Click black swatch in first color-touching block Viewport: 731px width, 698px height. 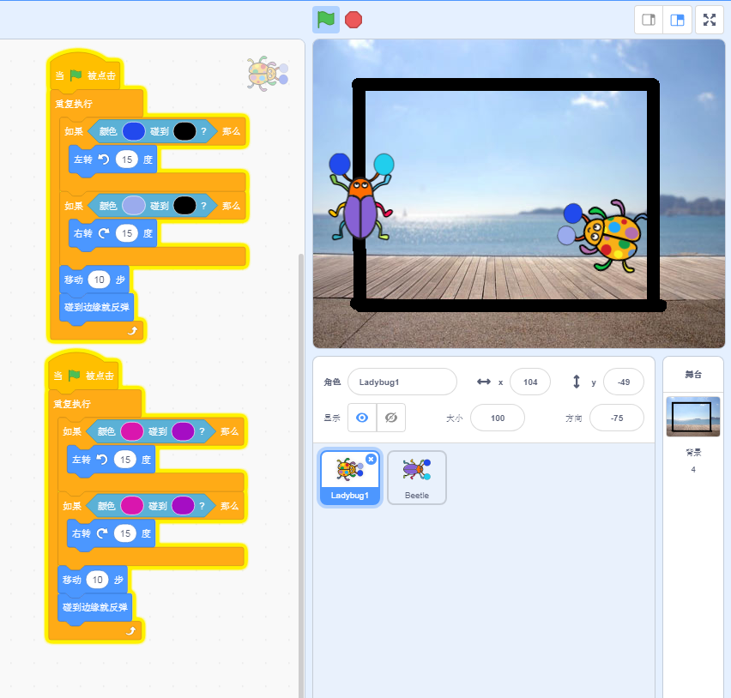click(184, 131)
